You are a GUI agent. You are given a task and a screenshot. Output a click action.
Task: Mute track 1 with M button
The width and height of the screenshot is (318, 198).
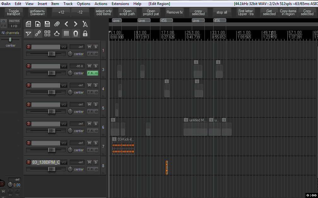(x=90, y=47)
